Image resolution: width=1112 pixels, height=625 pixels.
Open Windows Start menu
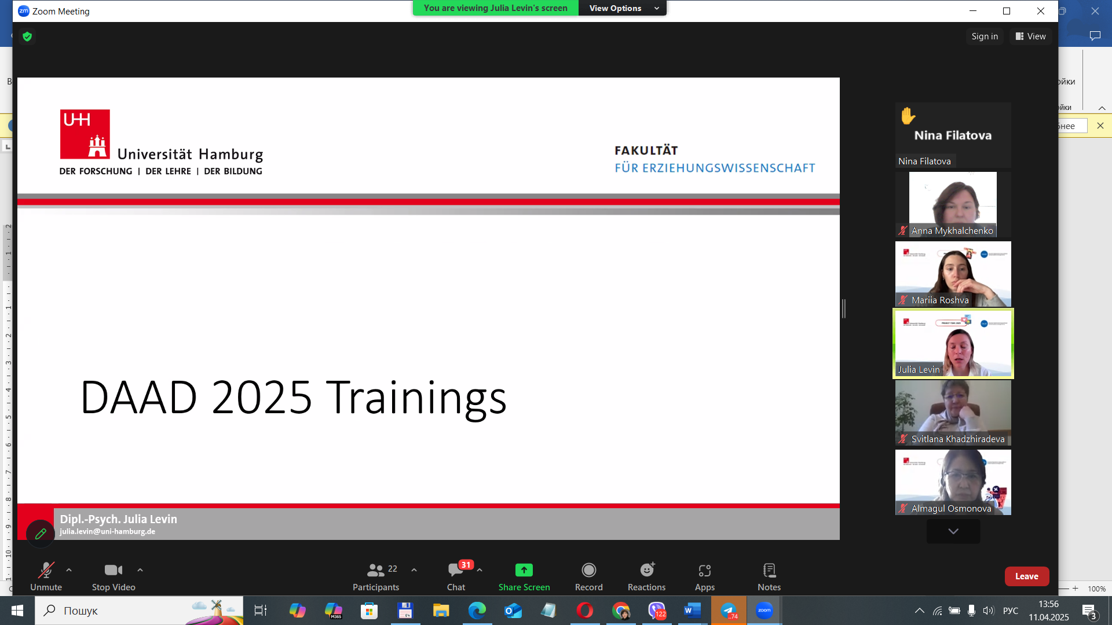click(x=17, y=611)
